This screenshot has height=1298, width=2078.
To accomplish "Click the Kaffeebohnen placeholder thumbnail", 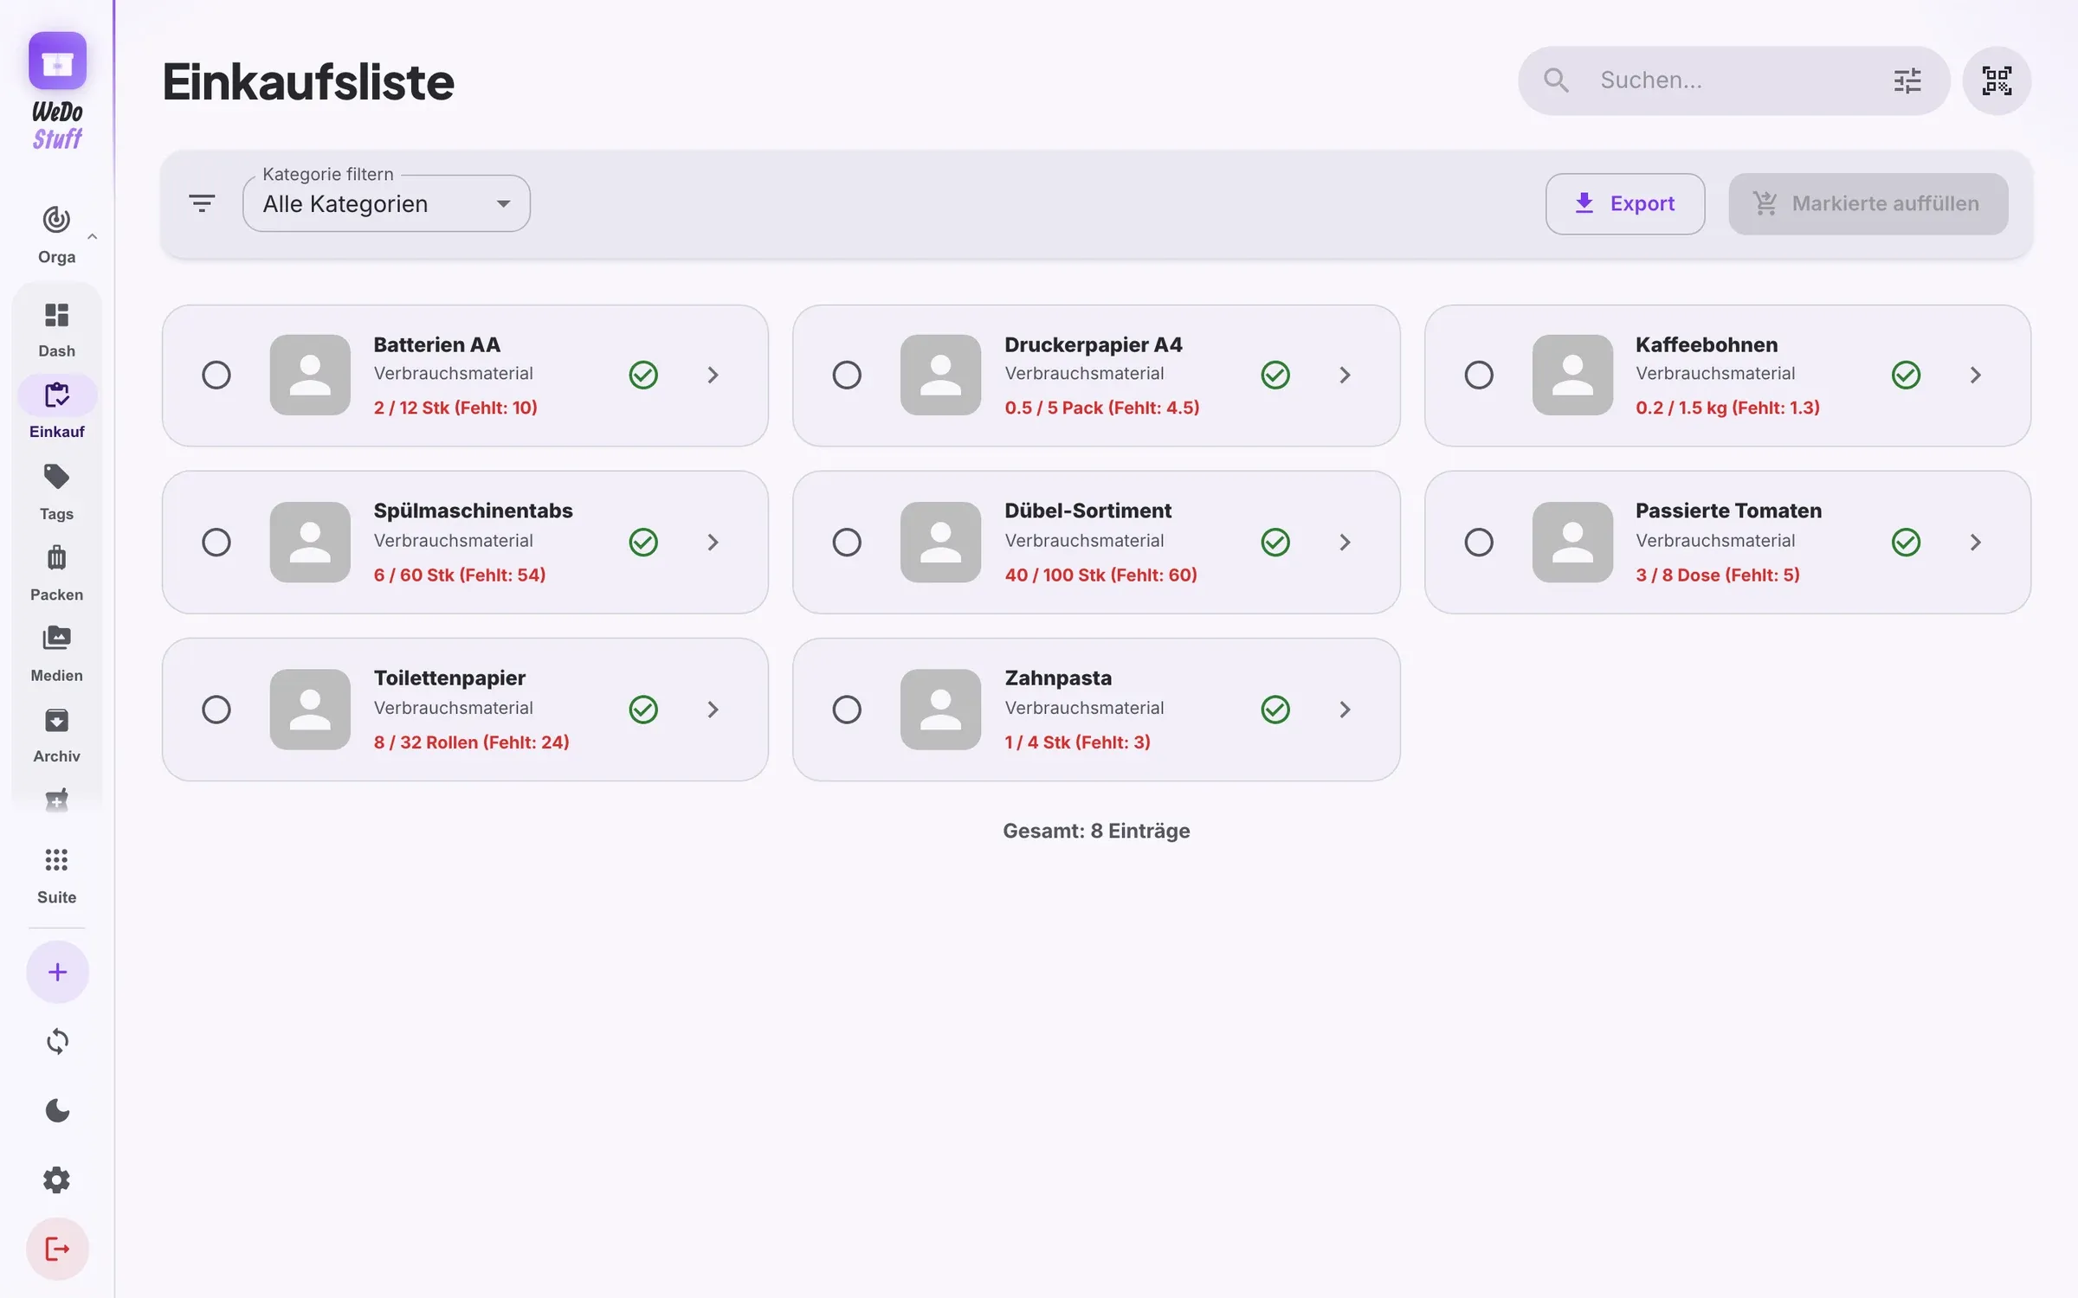I will tap(1572, 375).
